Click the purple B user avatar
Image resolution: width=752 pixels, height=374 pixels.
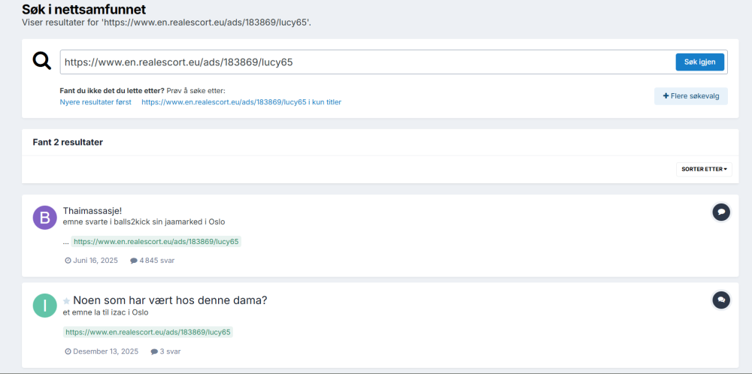pos(45,217)
